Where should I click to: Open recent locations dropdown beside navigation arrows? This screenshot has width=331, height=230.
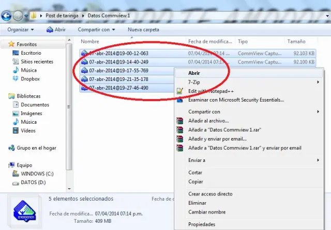click(26, 16)
